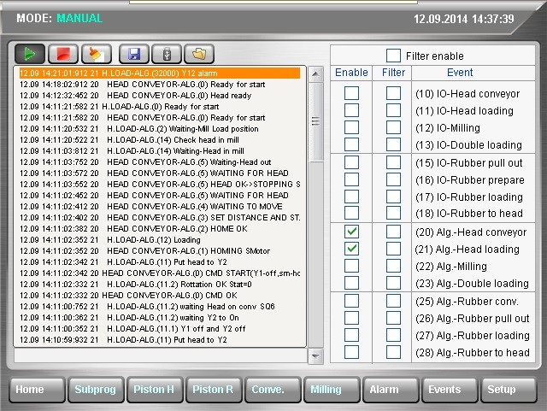This screenshot has width=547, height=411.
Task: Enable logging for (17) IO-Rubber loading
Action: [x=351, y=197]
